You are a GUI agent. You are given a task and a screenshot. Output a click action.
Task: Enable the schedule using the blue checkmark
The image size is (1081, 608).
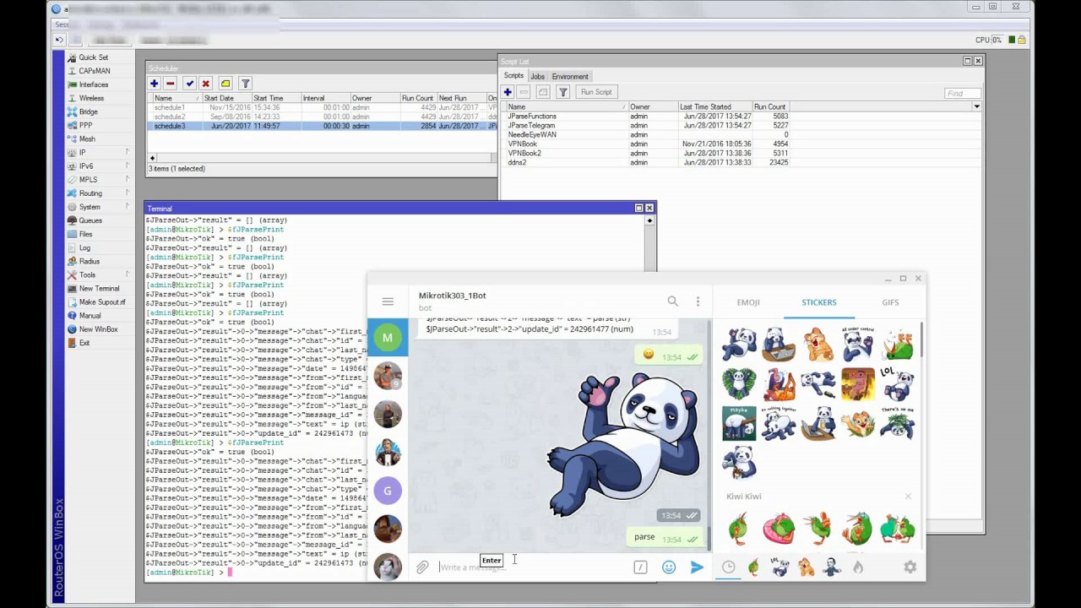(189, 84)
